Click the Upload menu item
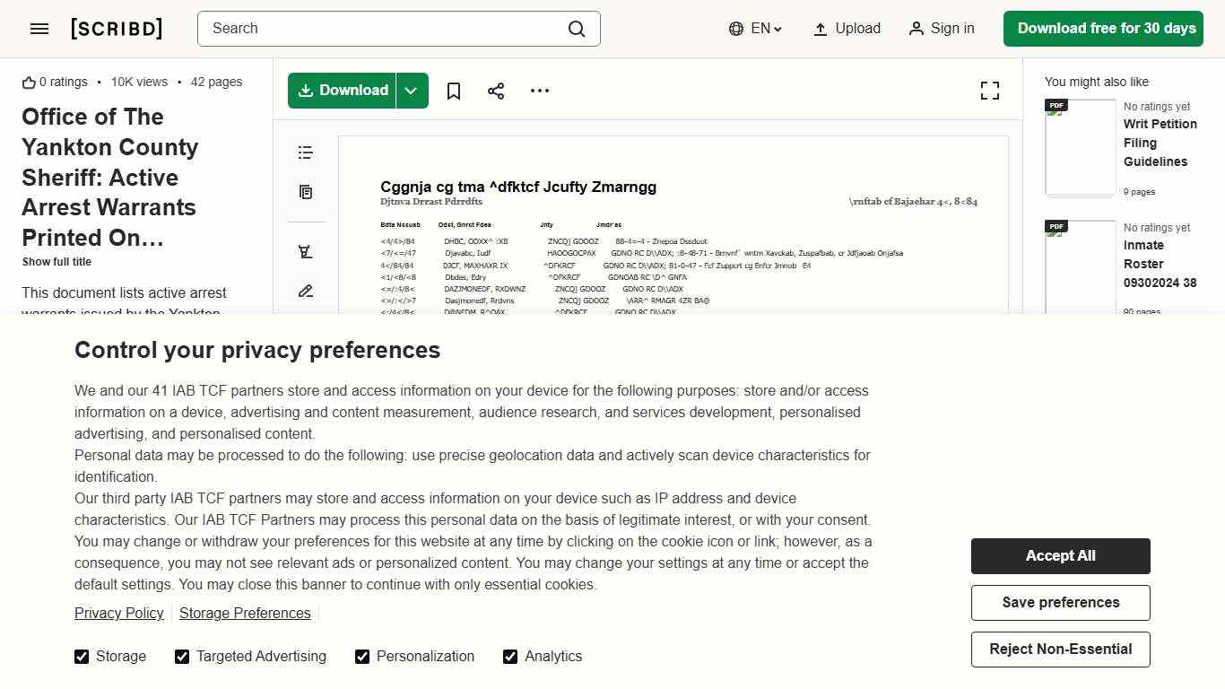 [847, 29]
